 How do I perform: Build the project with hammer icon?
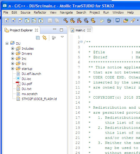point(66,20)
